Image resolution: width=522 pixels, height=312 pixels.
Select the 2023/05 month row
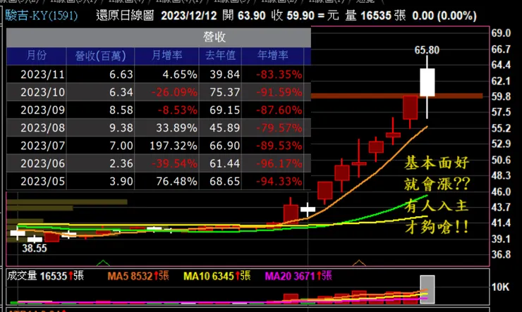click(x=159, y=182)
